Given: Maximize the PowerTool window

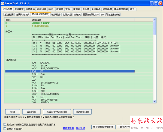Looking at the screenshot, I should click(x=156, y=4).
